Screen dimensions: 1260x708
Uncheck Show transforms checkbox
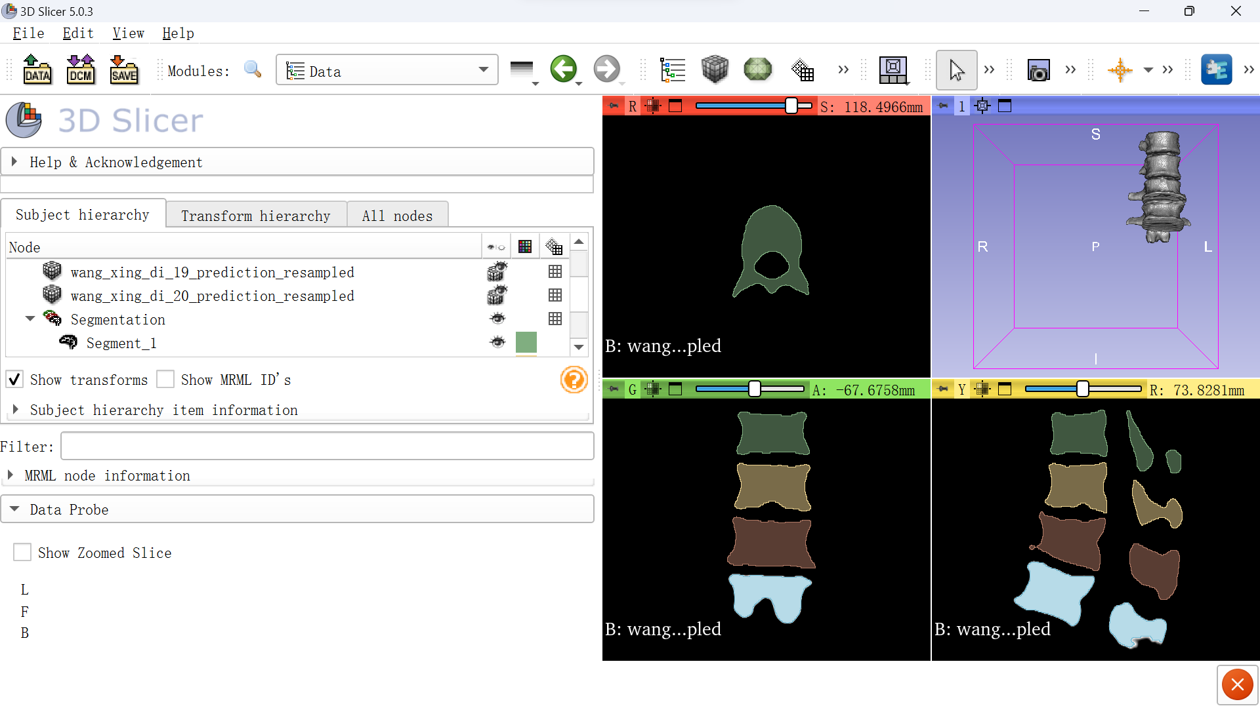(x=15, y=380)
